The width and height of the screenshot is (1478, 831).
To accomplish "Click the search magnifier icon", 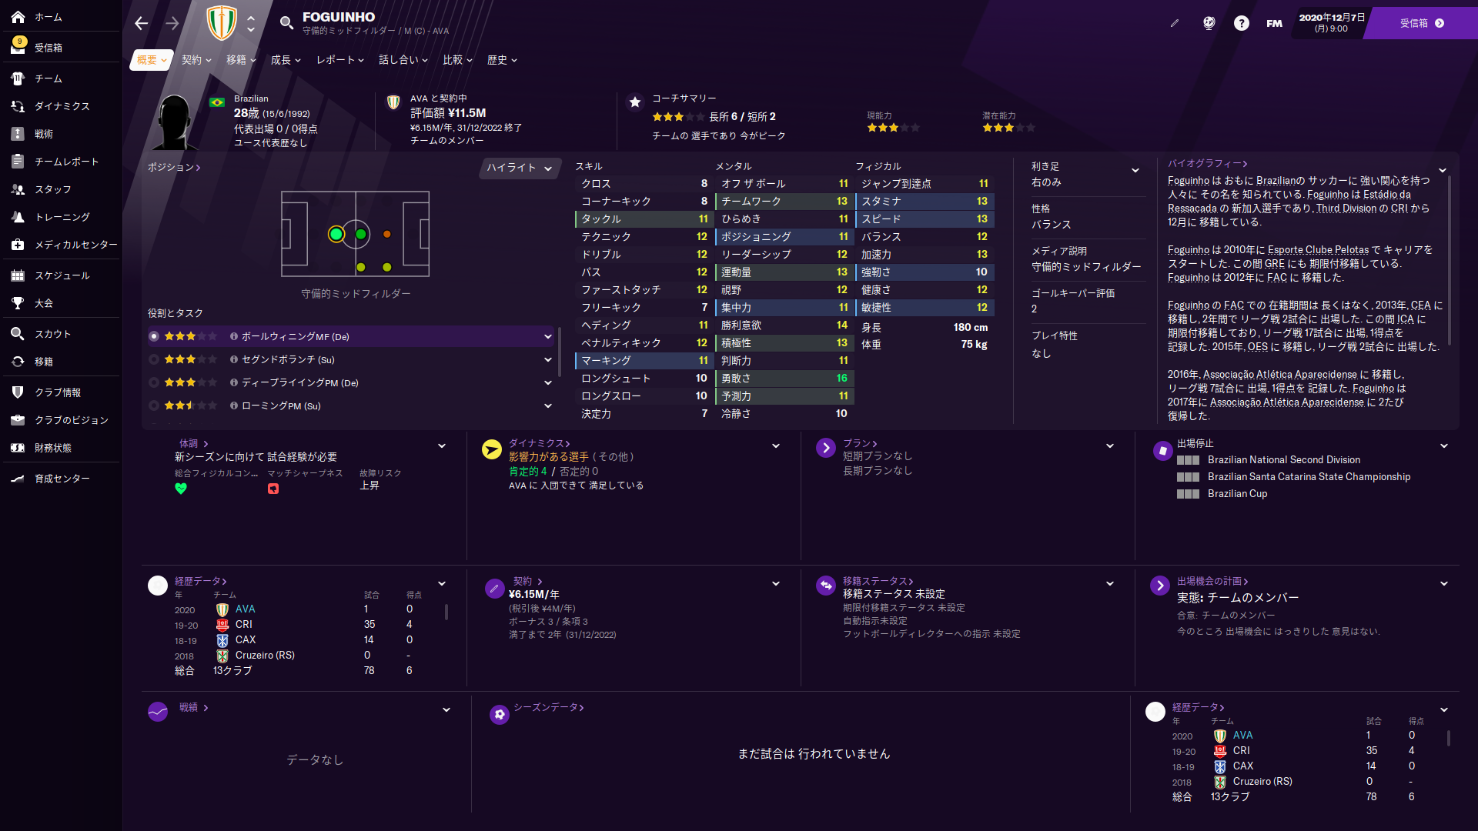I will 286,23.
